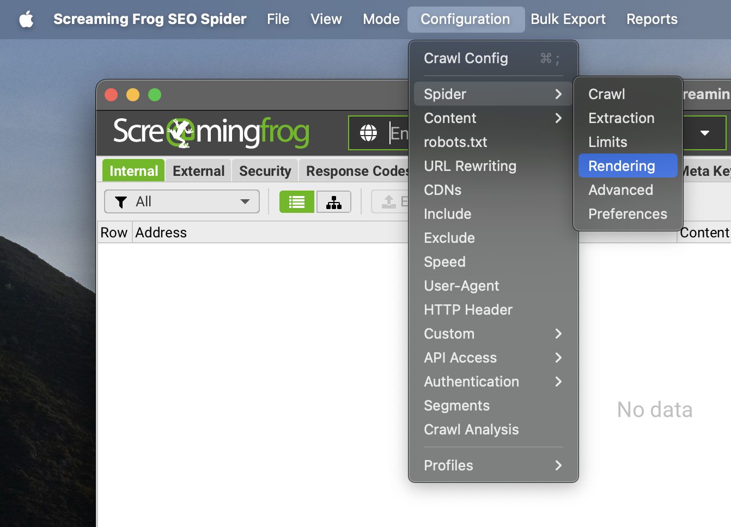Click the list view icon

[x=296, y=202]
